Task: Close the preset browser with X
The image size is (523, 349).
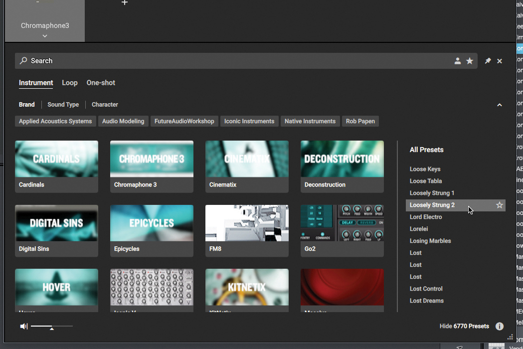Action: coord(500,61)
